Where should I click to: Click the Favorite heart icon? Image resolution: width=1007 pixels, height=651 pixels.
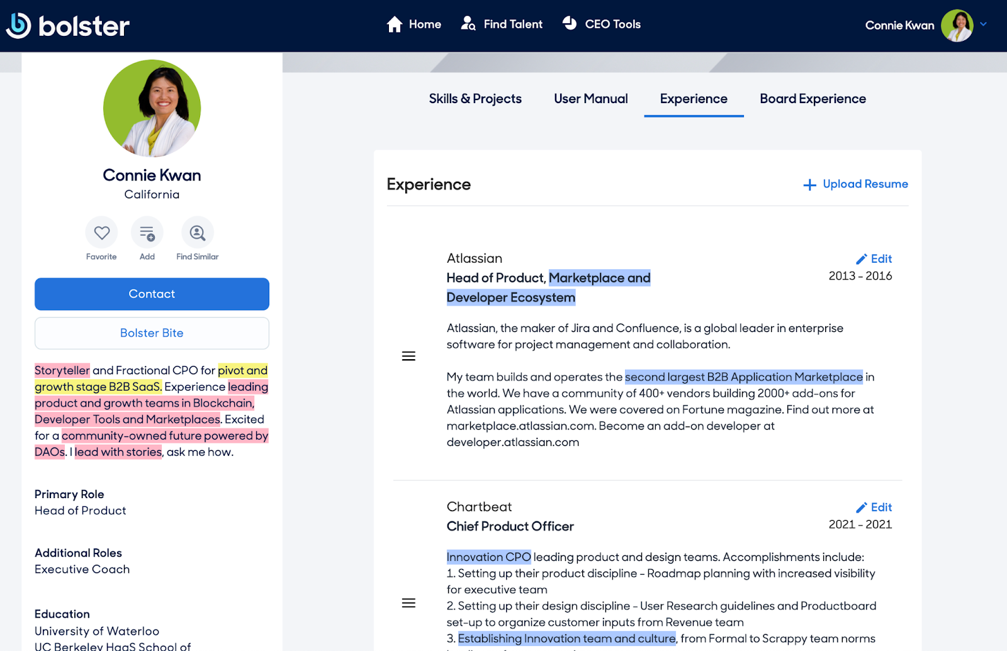pyautogui.click(x=101, y=233)
